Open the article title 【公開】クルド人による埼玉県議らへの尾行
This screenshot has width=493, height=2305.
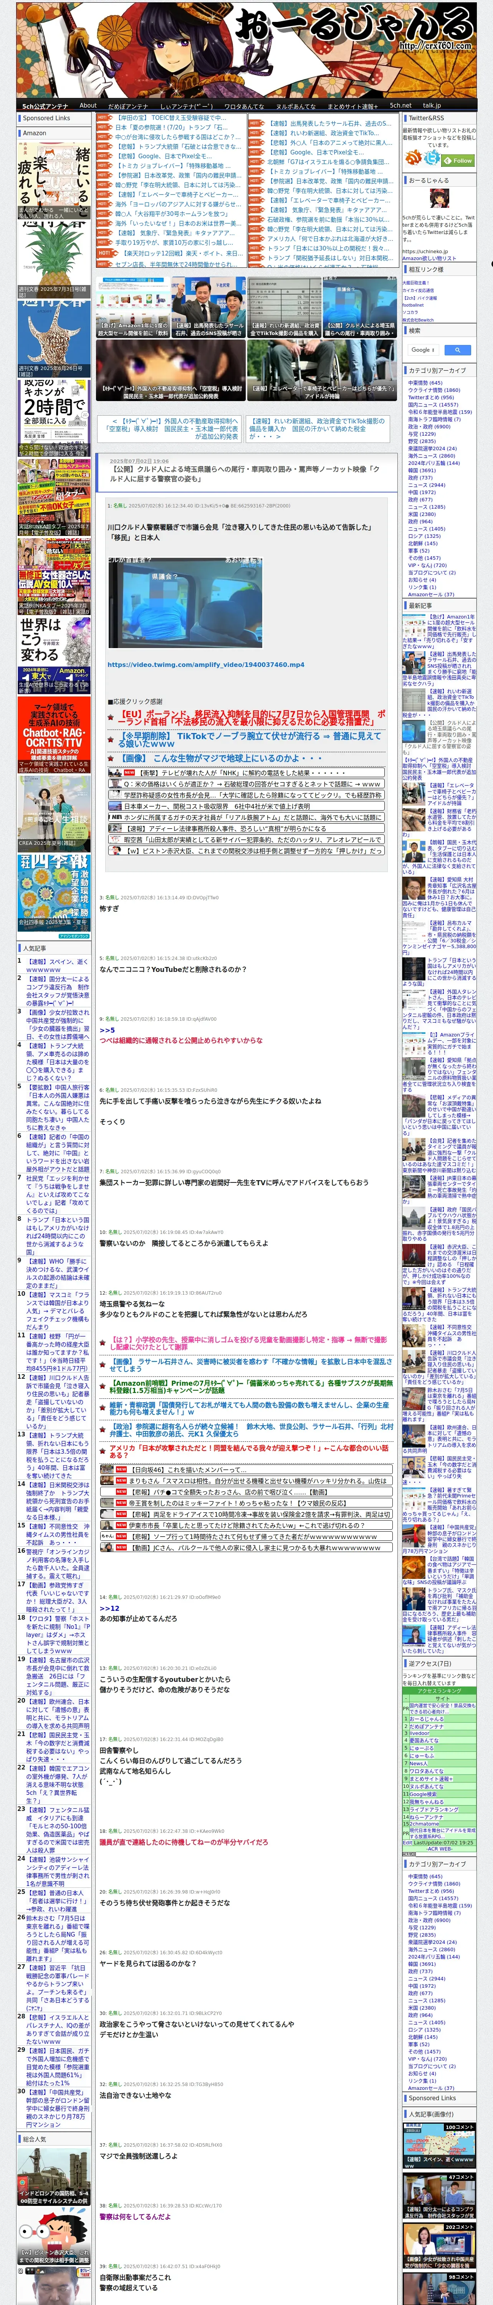[244, 473]
